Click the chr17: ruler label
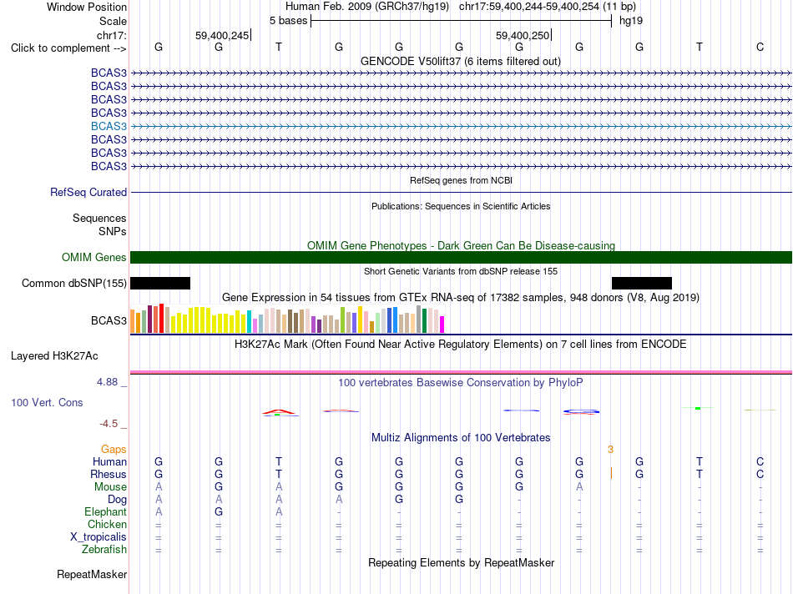Screen dimensions: 793x594 click(111, 35)
